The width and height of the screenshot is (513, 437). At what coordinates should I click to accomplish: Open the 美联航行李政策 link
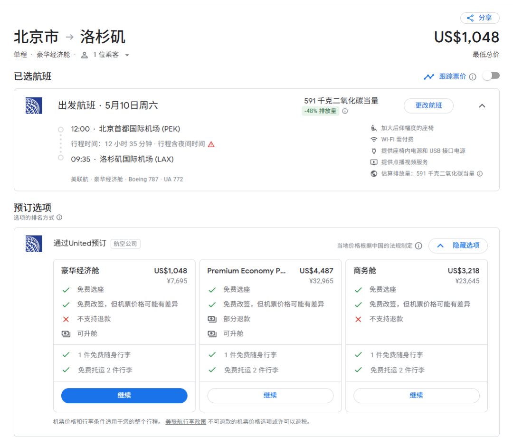[186, 421]
